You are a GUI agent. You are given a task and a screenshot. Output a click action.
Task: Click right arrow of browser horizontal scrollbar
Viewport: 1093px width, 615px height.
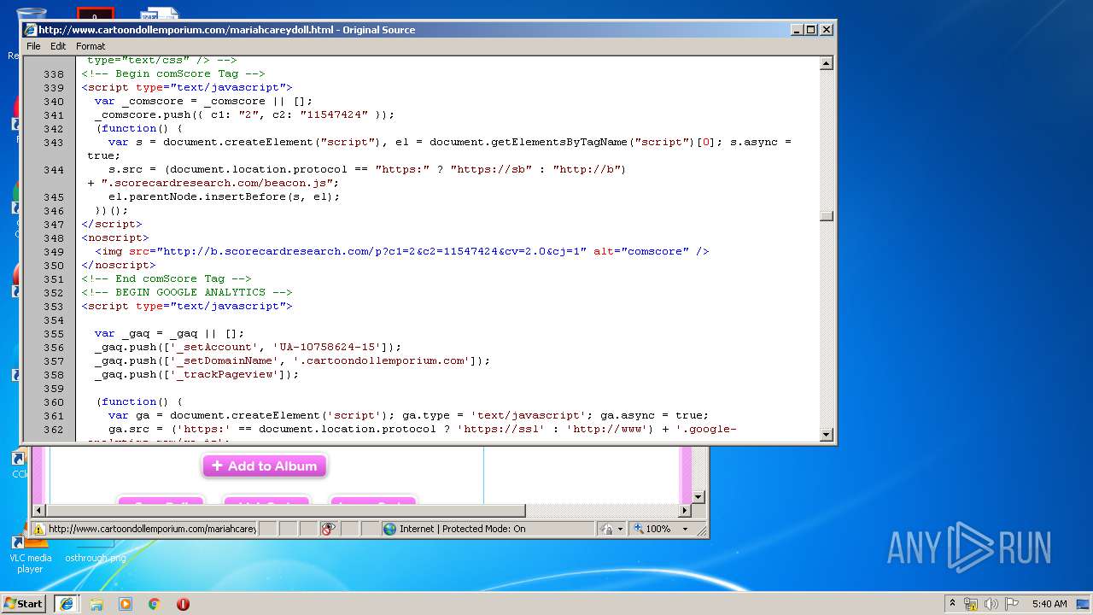685,511
